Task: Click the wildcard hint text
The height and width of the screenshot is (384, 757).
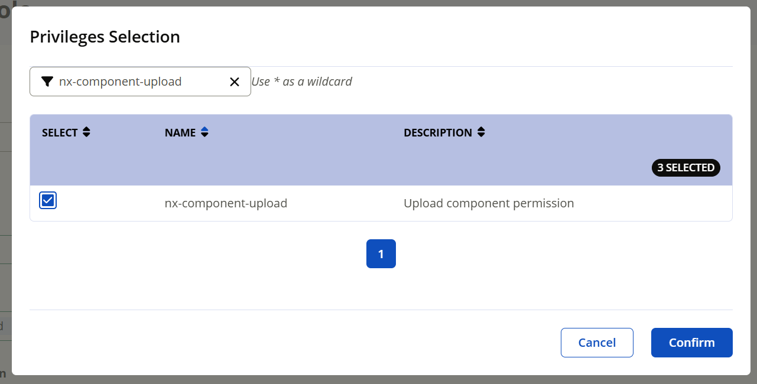Action: pyautogui.click(x=302, y=82)
